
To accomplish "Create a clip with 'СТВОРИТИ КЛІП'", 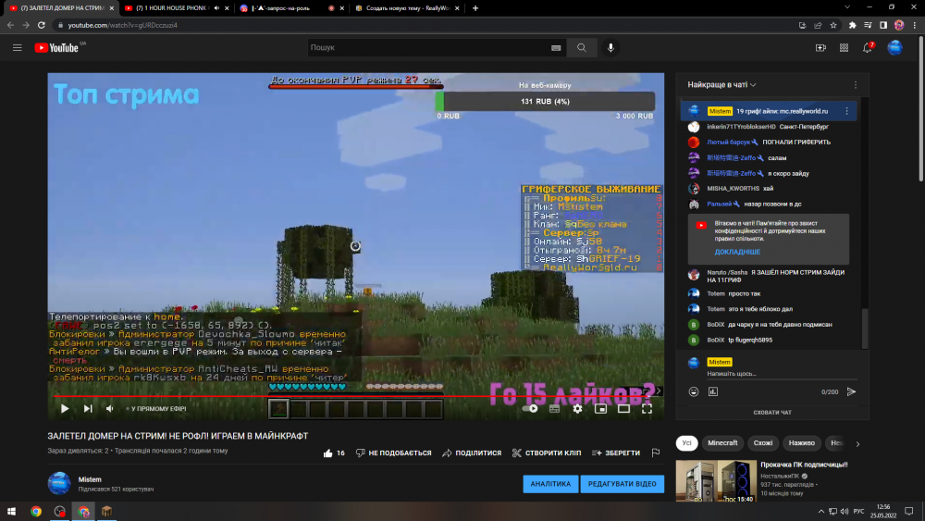I will 547,453.
